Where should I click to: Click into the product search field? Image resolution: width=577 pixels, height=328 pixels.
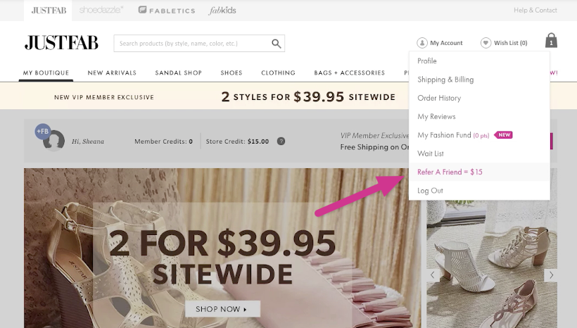click(193, 44)
